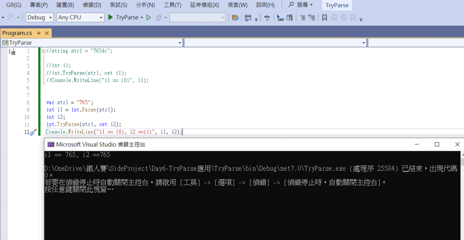Open the 分析(N) menu
The height and width of the screenshot is (240, 464).
(x=145, y=5)
